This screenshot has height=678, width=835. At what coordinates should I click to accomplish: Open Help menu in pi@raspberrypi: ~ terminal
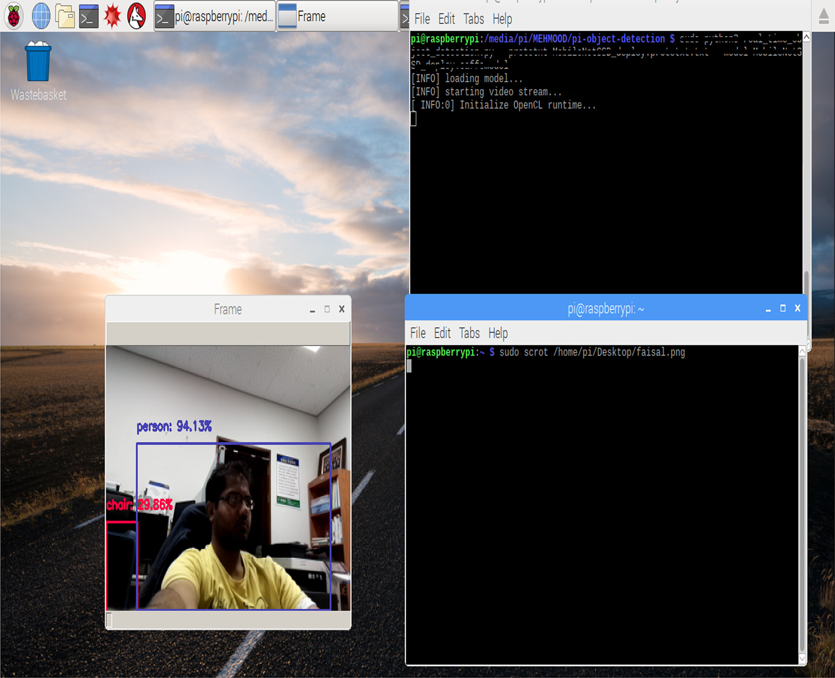(x=498, y=334)
